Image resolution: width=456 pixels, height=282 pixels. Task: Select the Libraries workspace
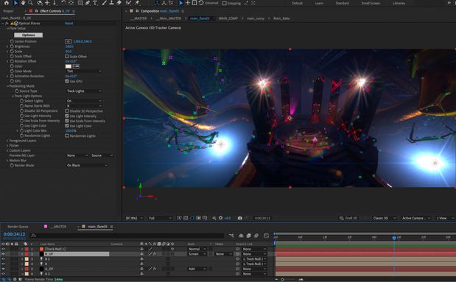(399, 3)
